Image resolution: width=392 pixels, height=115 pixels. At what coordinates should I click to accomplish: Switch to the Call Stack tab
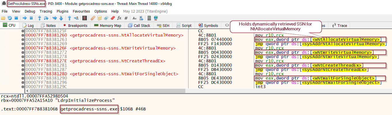[139, 25]
